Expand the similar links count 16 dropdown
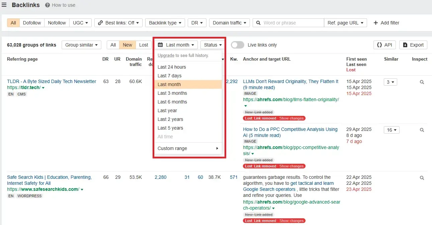Viewport: 432px width, 225px height. tap(392, 130)
